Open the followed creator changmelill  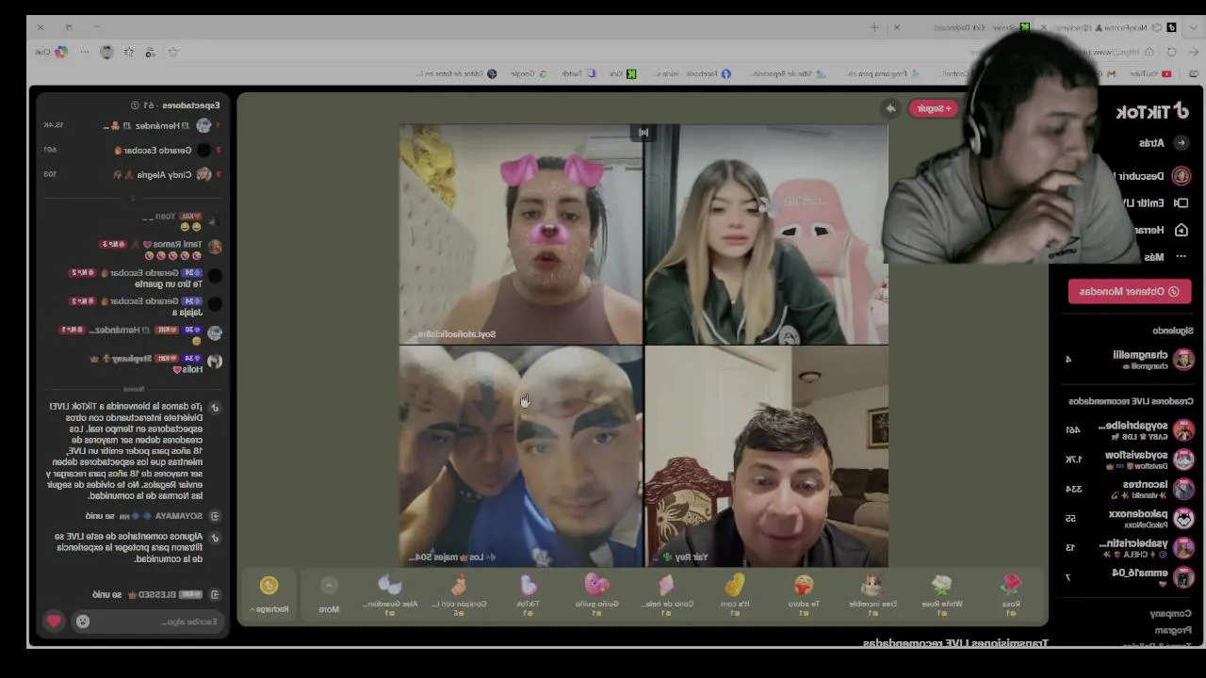(1131, 359)
